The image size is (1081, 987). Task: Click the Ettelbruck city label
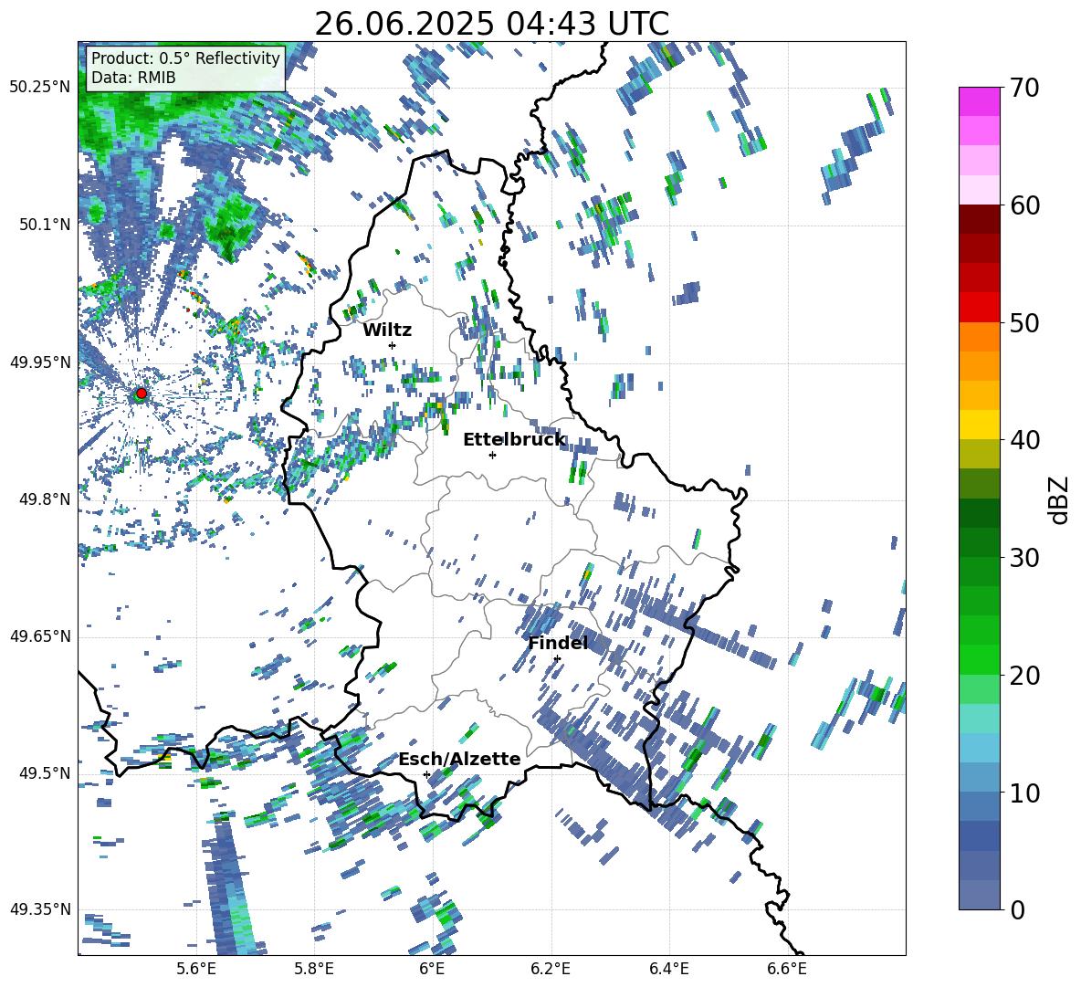tap(514, 440)
